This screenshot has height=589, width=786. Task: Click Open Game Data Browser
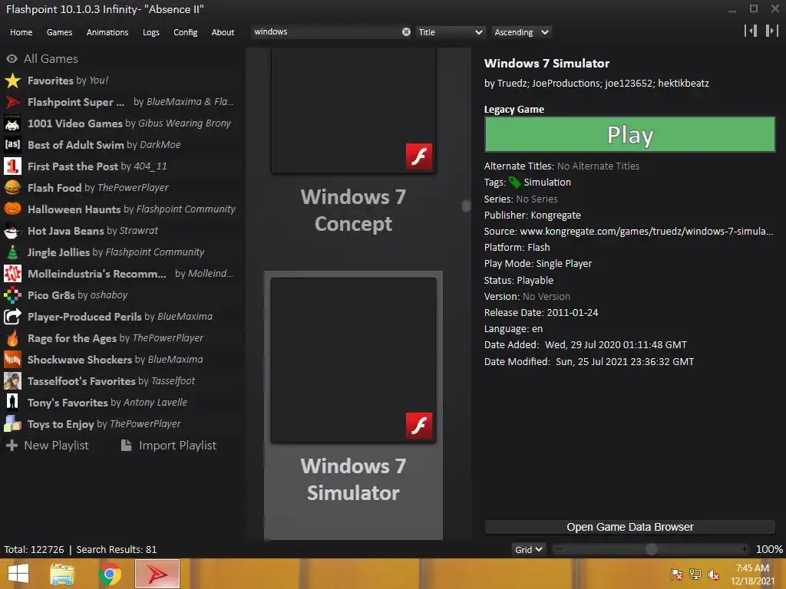pos(629,527)
